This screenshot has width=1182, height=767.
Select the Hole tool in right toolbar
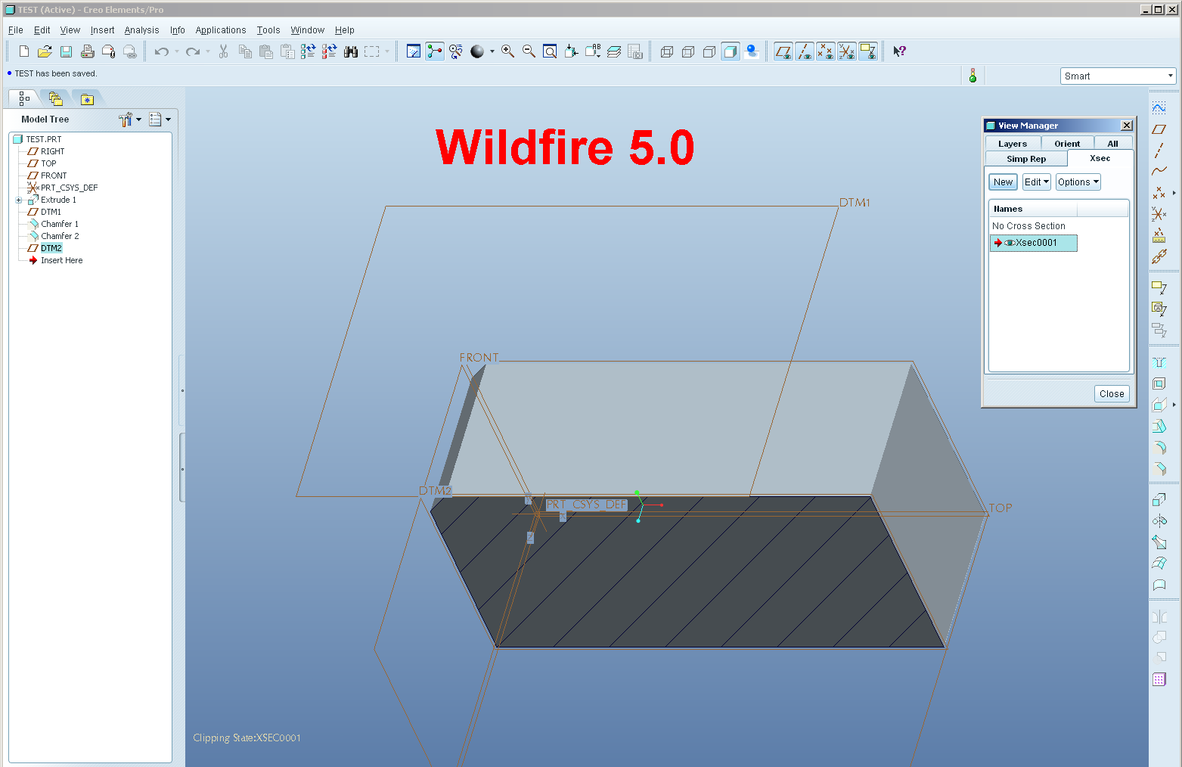(1159, 362)
